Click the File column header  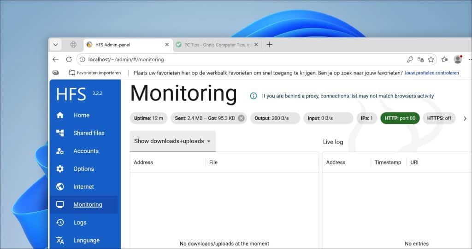coord(213,162)
